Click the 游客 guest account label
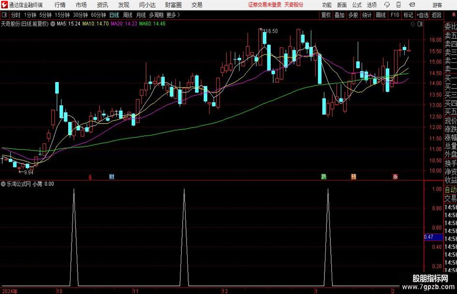Viewport: 457px width, 294px height. click(437, 5)
